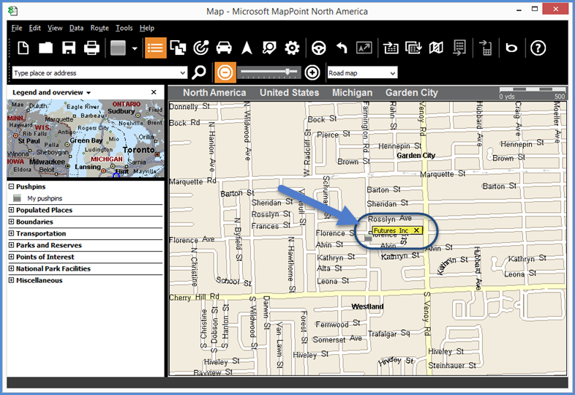
Task: Open the Legend and overview dropdown arrow
Action: coord(89,93)
